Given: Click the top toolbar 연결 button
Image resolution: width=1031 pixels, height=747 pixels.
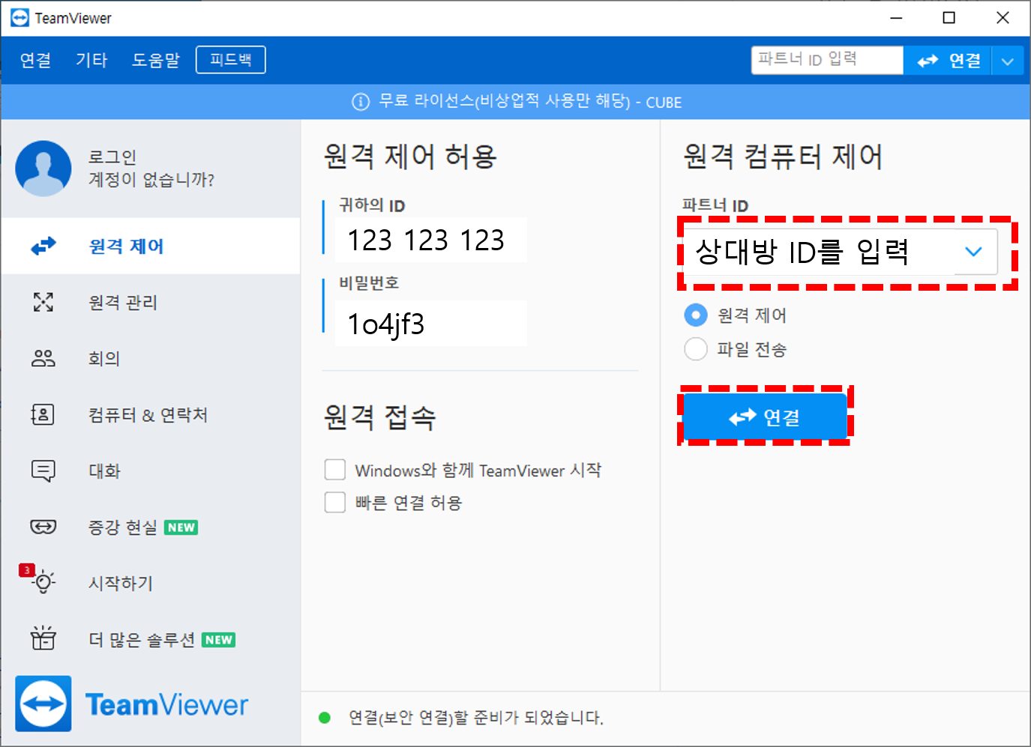Looking at the screenshot, I should tap(948, 61).
